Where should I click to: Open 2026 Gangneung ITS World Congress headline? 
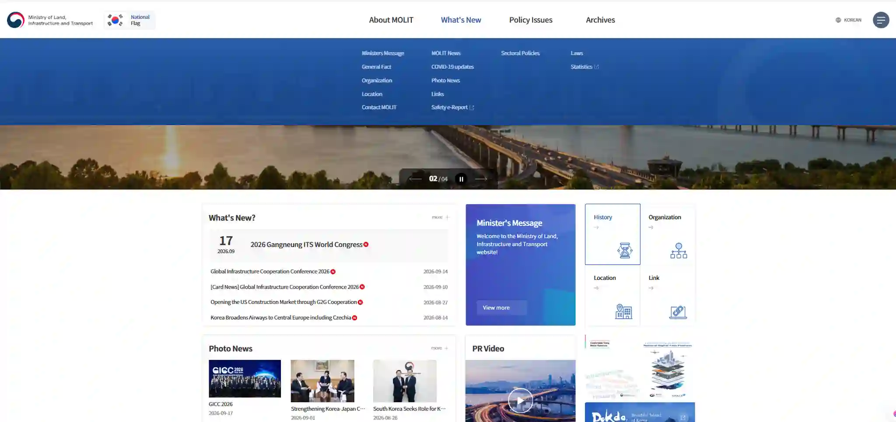tap(306, 245)
